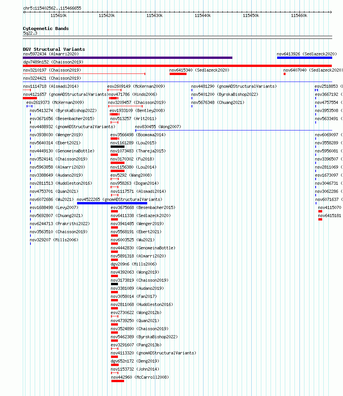This screenshot has height=396, width=343.
Task: Open nsv5676348 (Chuang2021) label
Action: click(x=218, y=102)
